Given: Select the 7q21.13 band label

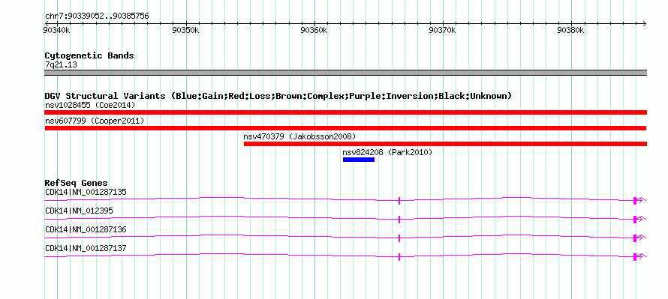Looking at the screenshot, I should (61, 65).
